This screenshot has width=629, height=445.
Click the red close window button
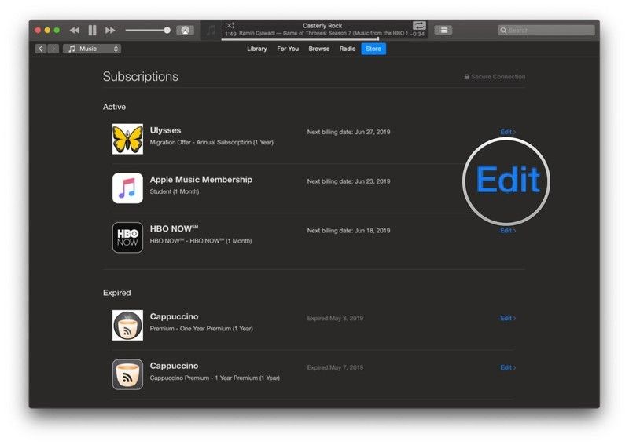click(38, 30)
